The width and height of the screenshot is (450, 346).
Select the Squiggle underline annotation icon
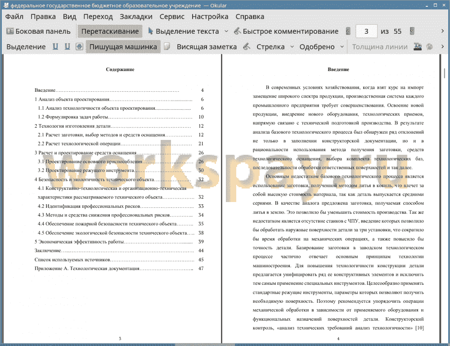point(67,46)
